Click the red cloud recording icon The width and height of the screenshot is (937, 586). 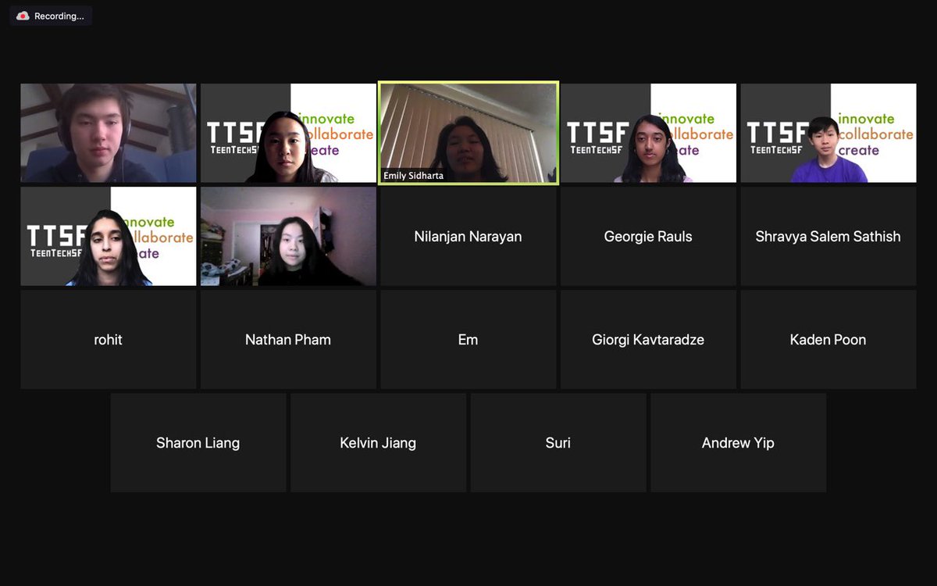pyautogui.click(x=23, y=16)
